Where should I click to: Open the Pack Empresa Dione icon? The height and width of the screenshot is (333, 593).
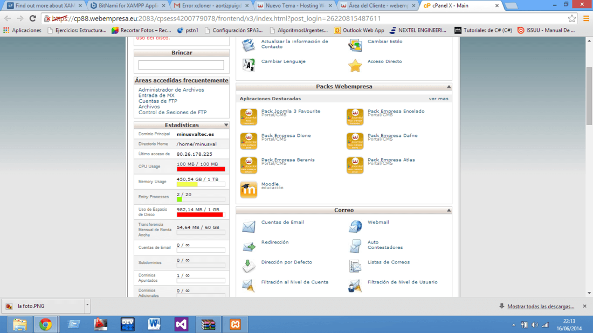[249, 141]
